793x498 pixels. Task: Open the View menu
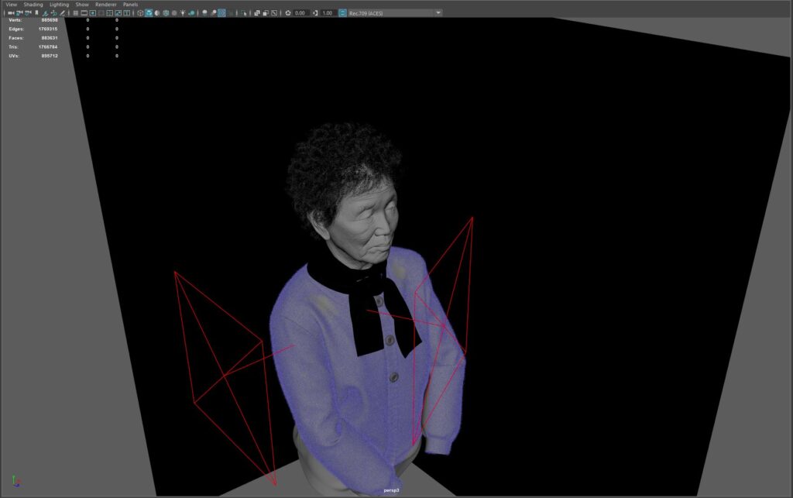coord(11,4)
